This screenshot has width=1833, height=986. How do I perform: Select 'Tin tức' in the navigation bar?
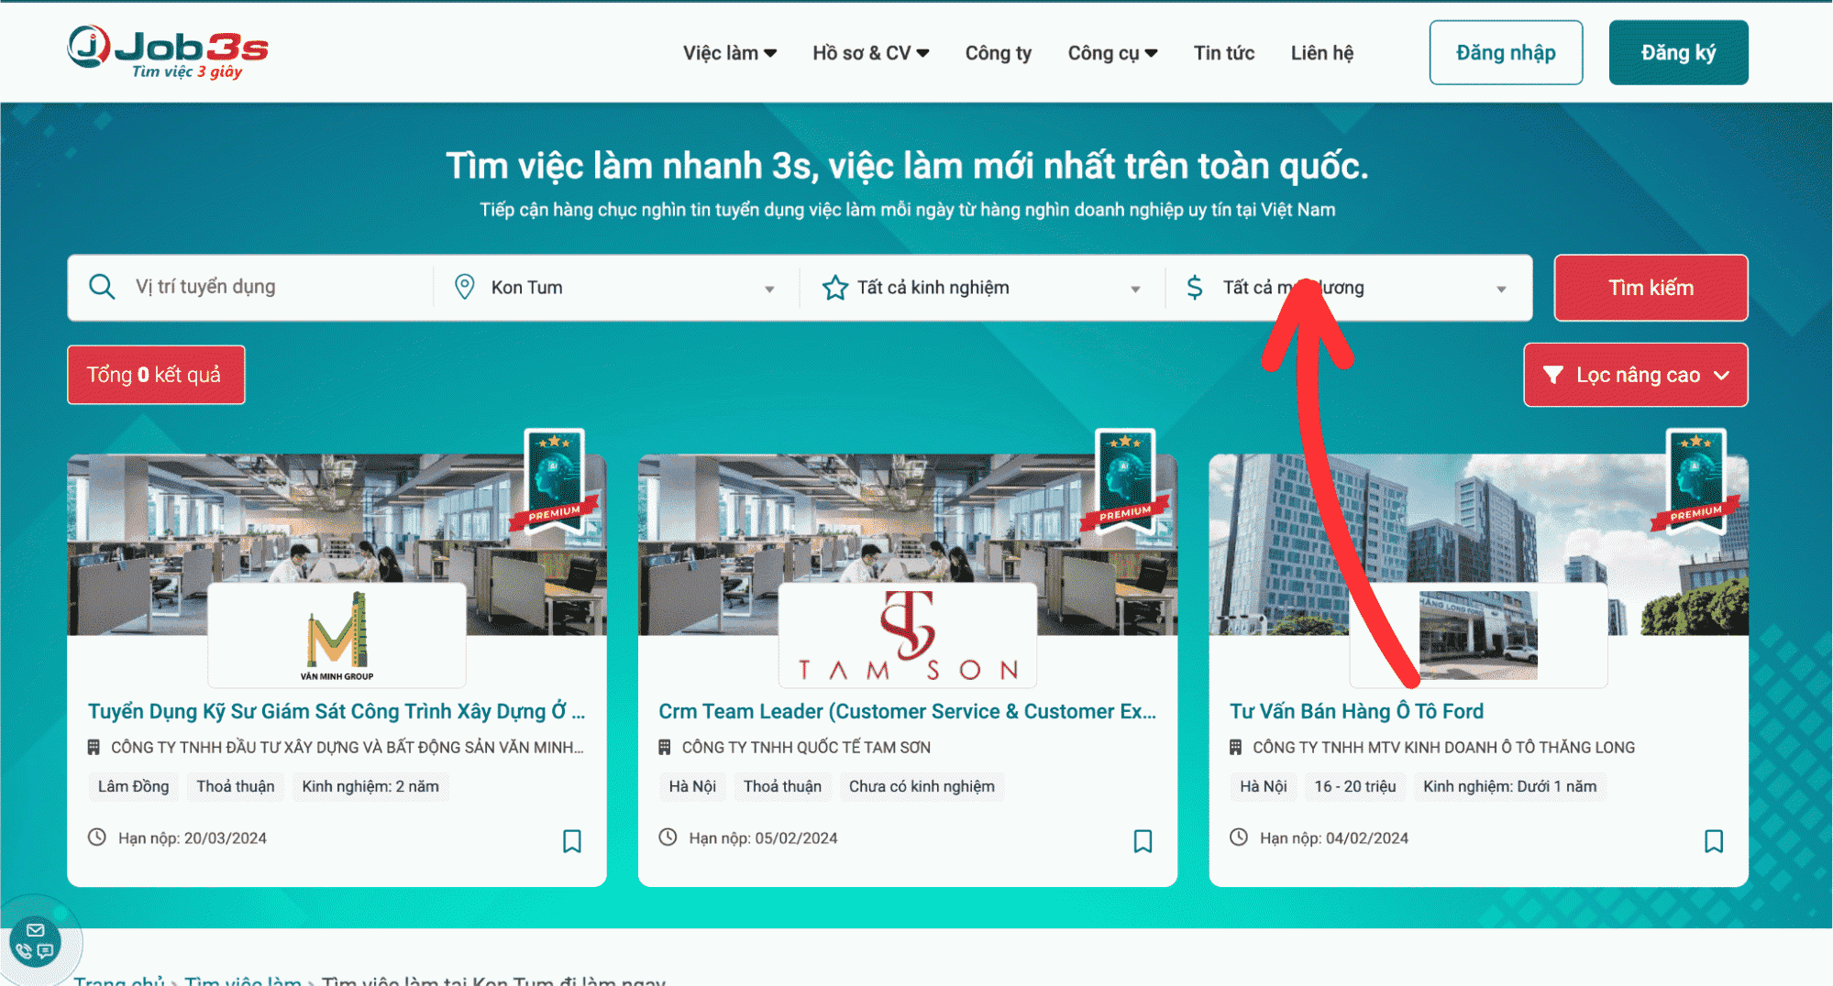[x=1223, y=52]
